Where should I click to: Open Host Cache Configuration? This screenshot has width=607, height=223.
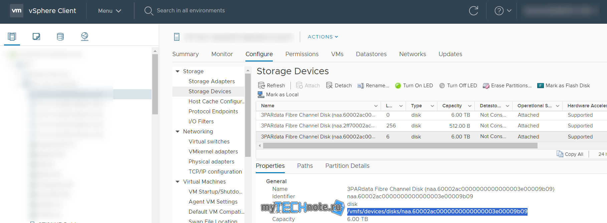pos(216,101)
